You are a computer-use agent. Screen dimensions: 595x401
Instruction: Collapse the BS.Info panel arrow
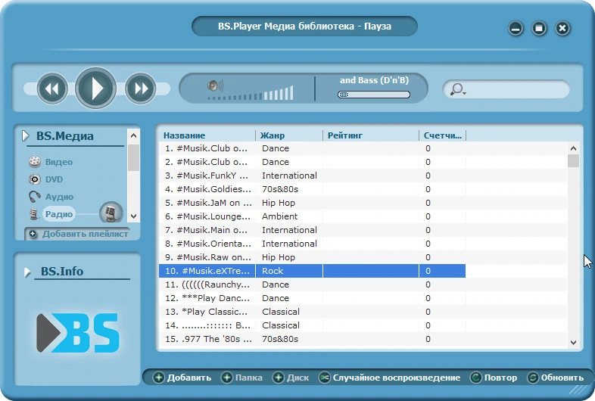27,272
